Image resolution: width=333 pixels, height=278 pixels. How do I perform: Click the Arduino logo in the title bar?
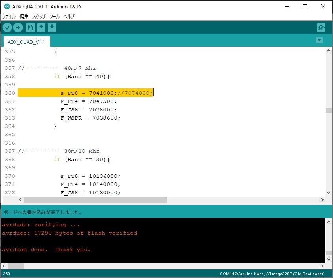[x=7, y=6]
